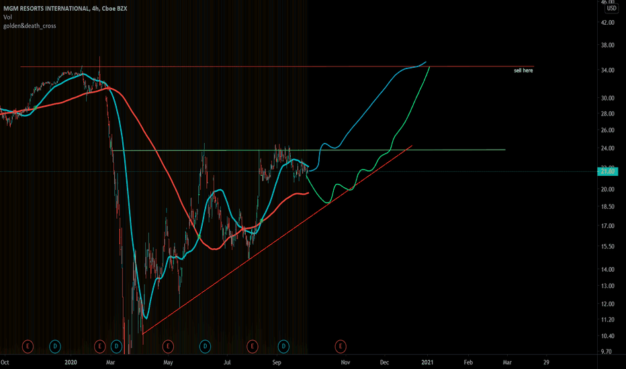626x369 pixels.
Task: Select the red ascending trendline
Action: [277, 240]
